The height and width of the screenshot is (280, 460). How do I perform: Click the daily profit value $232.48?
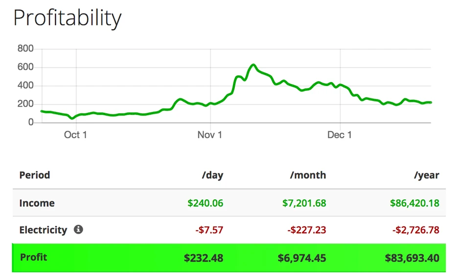click(204, 258)
